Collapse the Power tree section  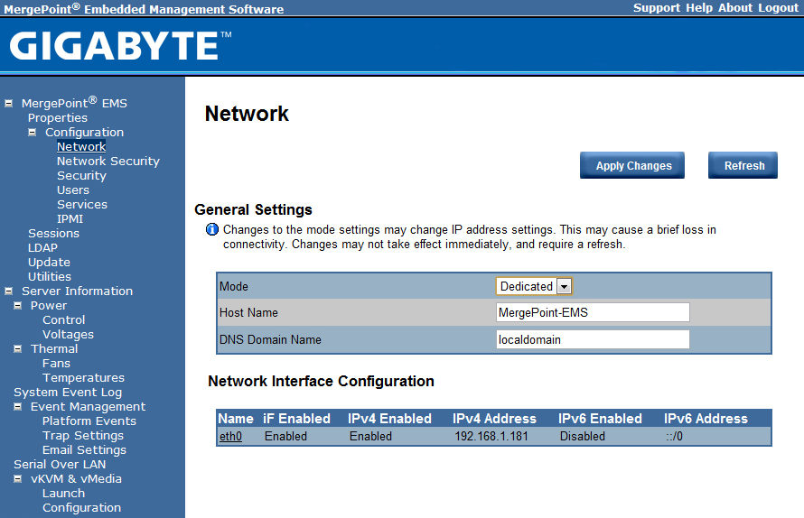tap(18, 305)
